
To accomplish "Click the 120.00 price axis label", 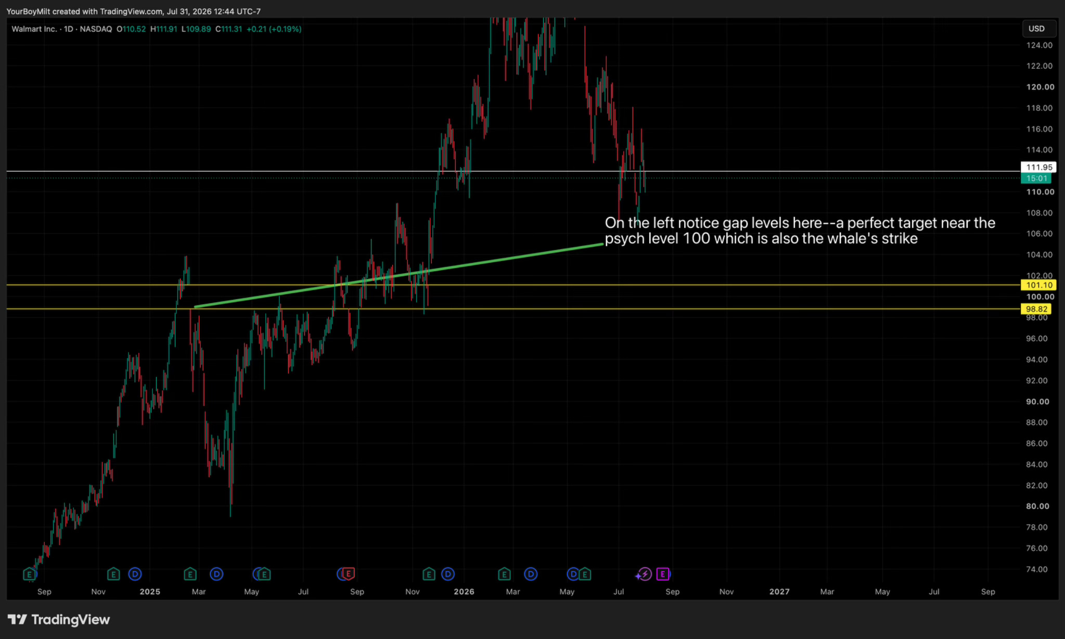I will tap(1040, 87).
